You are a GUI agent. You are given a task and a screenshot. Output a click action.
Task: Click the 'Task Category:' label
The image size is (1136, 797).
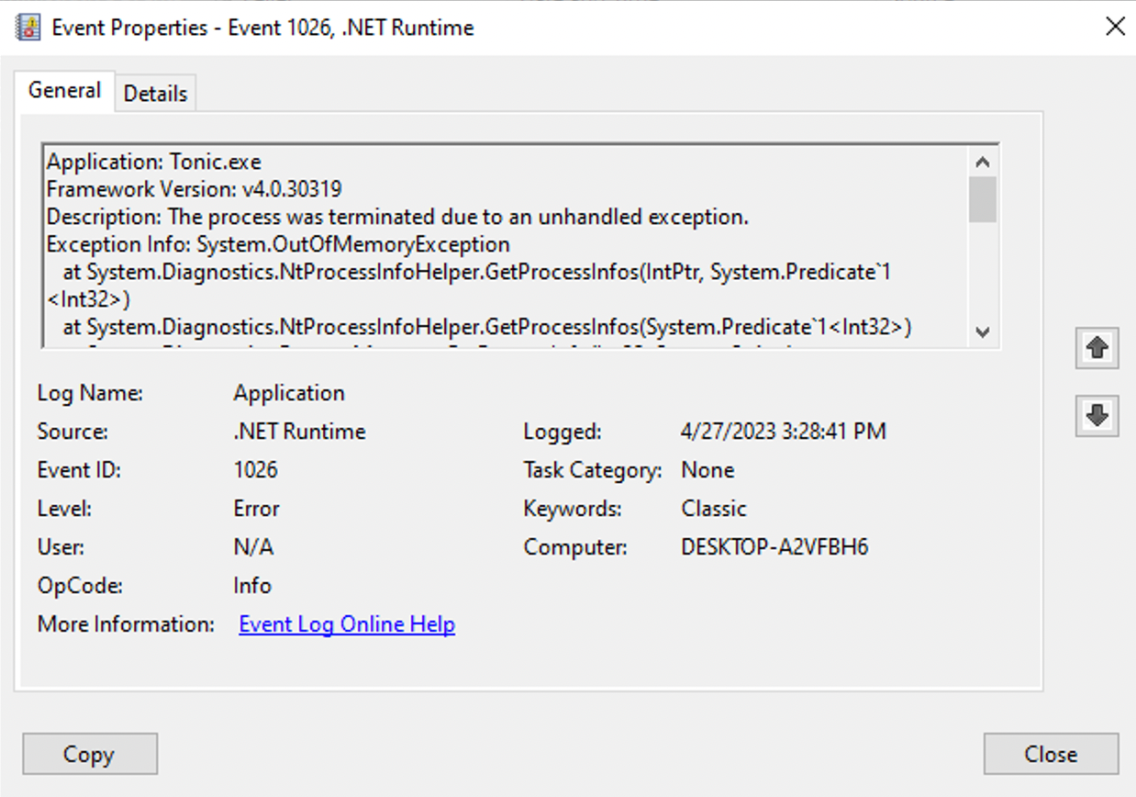[592, 470]
